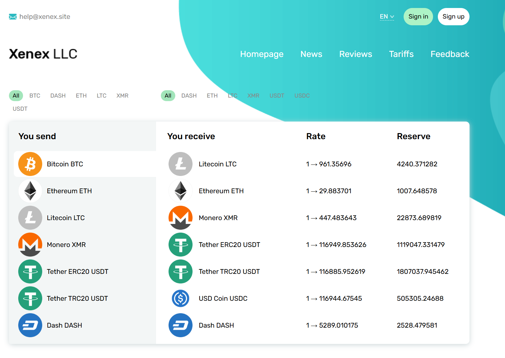This screenshot has width=505, height=358.
Task: Choose Dash DASH label in receive list
Action: coord(217,325)
